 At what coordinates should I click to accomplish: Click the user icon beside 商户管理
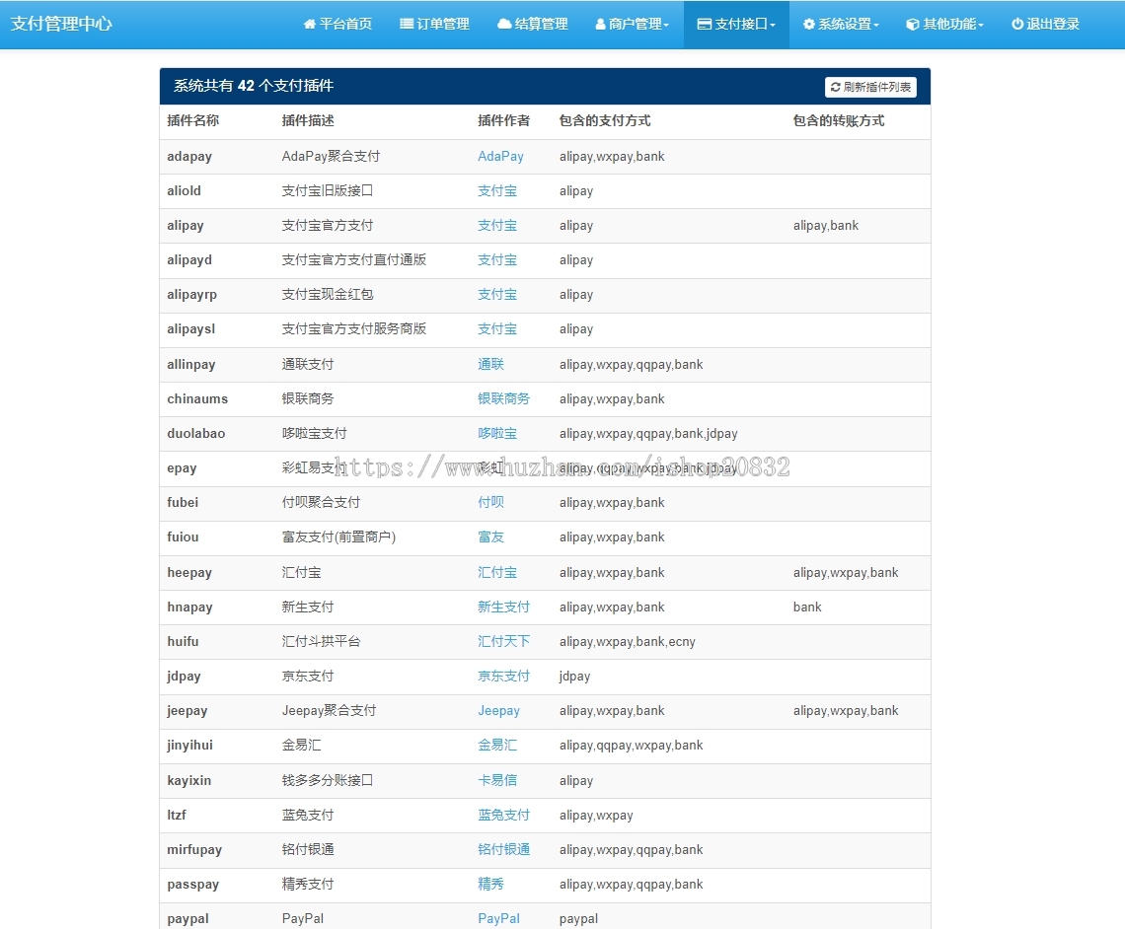(x=601, y=25)
